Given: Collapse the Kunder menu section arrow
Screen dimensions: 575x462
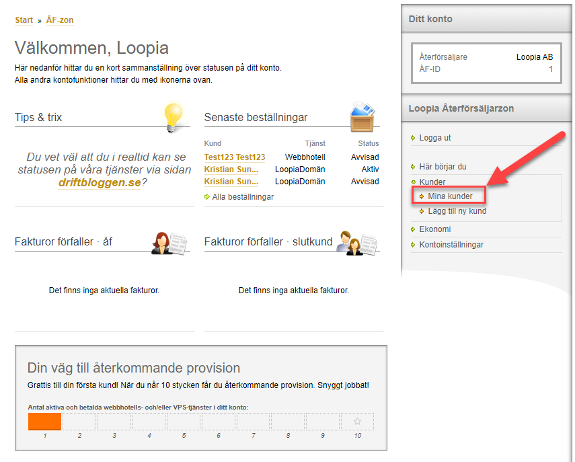Looking at the screenshot, I should pyautogui.click(x=414, y=182).
